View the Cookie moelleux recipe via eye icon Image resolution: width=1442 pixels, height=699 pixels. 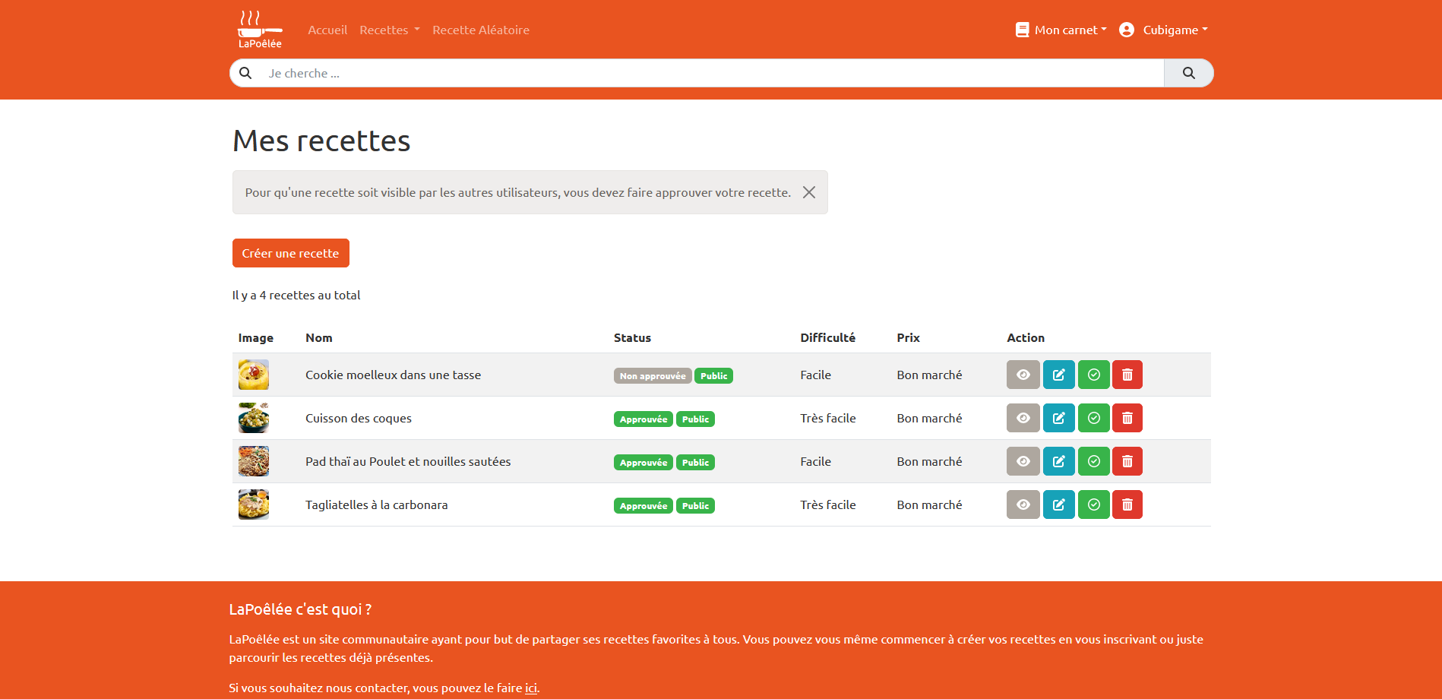1023,375
